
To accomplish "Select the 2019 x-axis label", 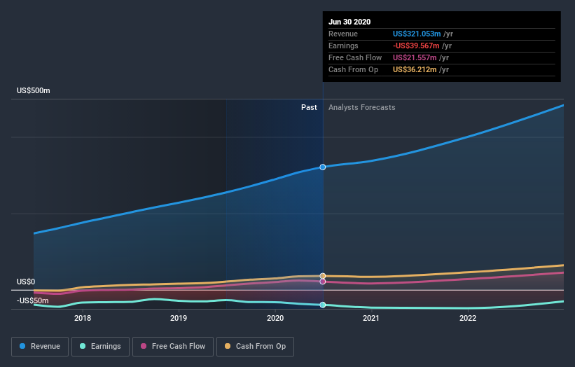I will (179, 318).
